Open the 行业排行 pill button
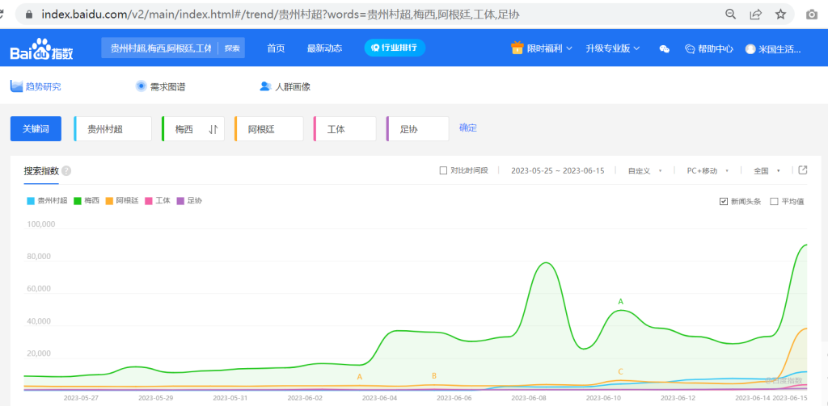Screen dimensions: 828x406 [x=395, y=48]
